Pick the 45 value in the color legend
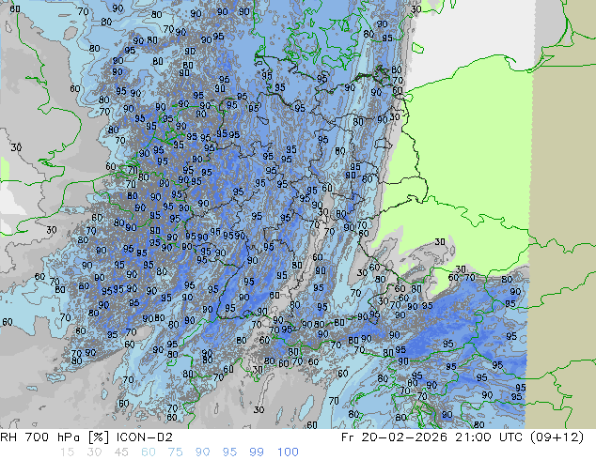The image size is (596, 460). pyautogui.click(x=121, y=452)
